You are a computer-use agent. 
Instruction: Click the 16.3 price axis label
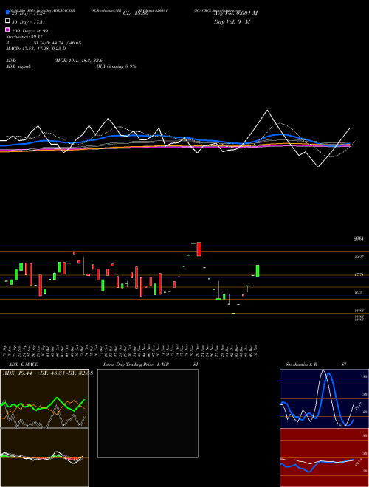click(358, 293)
